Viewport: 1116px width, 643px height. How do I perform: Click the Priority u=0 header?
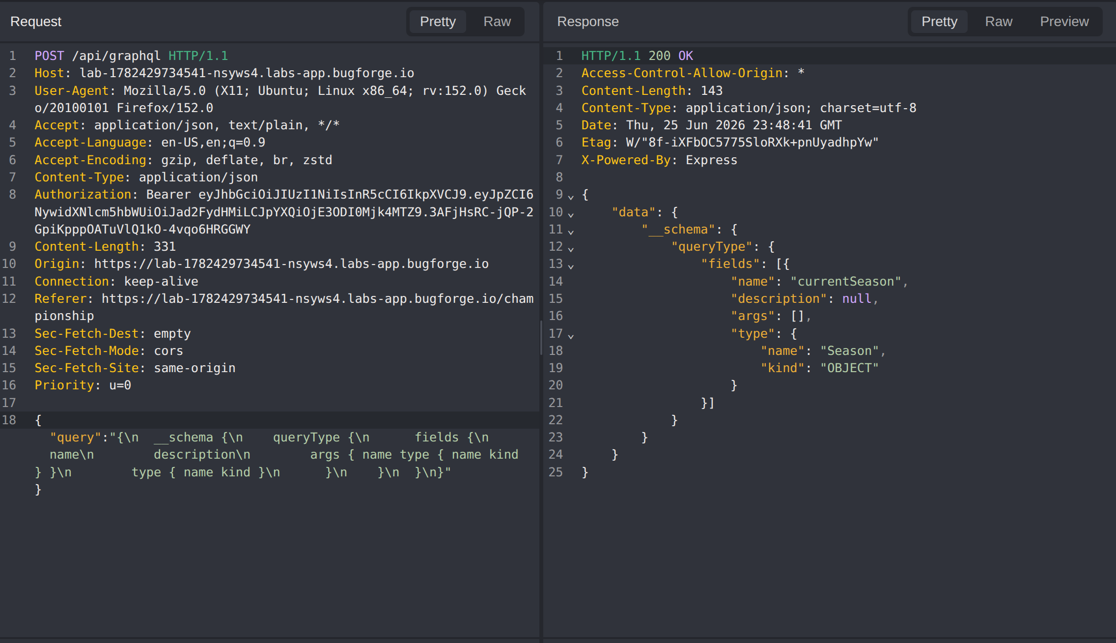coord(83,385)
